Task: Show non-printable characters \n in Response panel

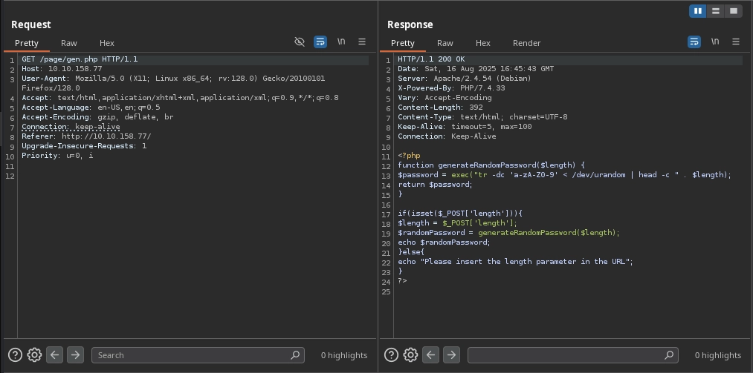Action: coord(715,42)
